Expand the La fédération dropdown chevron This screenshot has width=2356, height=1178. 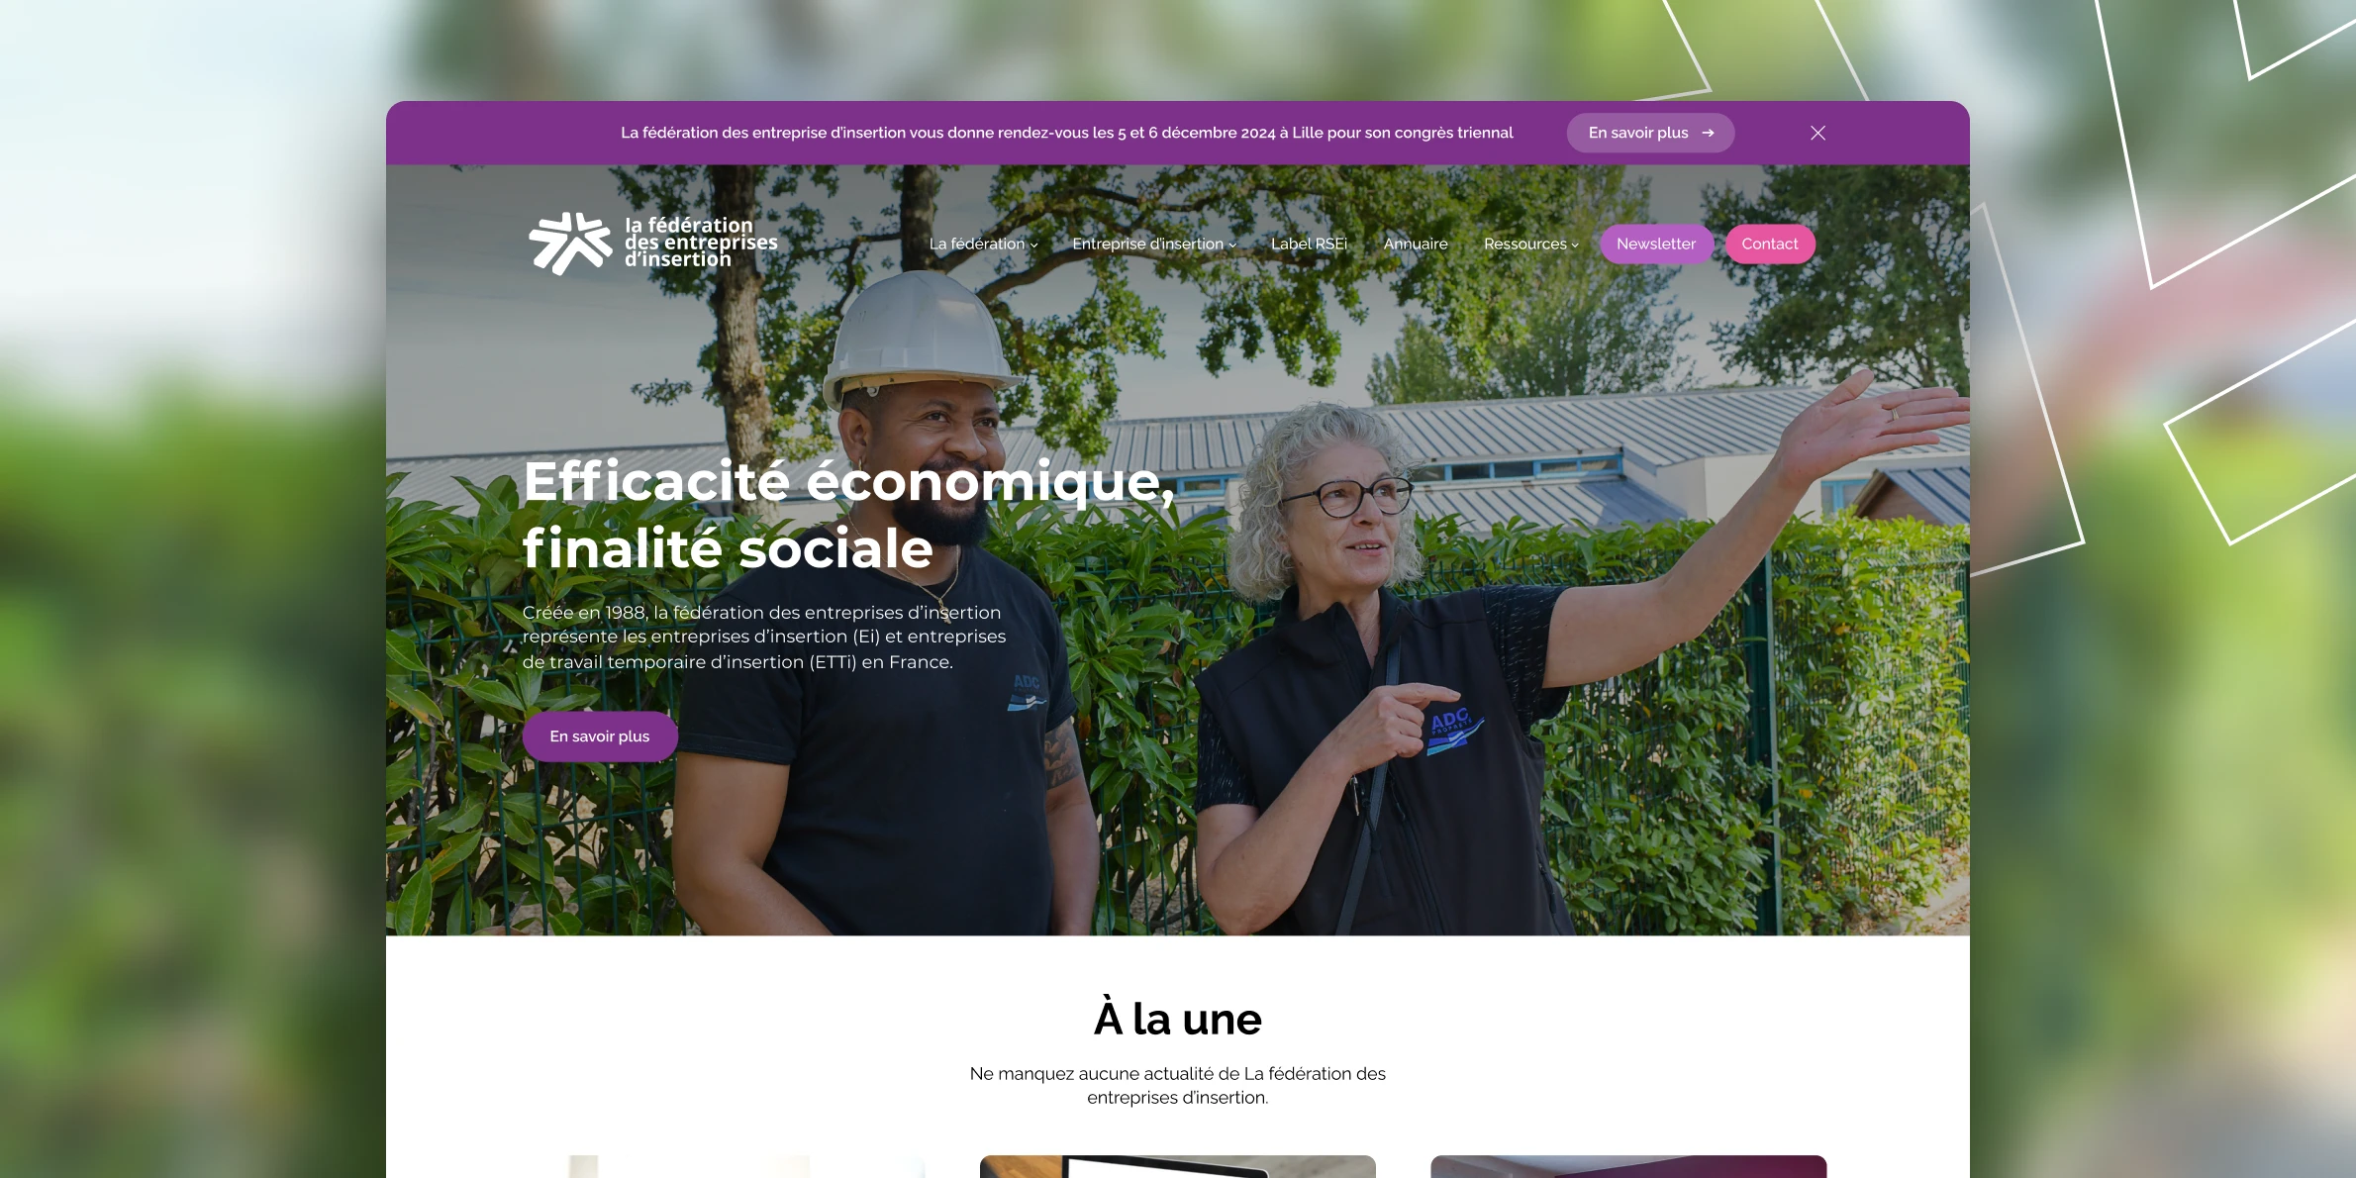tap(1034, 245)
